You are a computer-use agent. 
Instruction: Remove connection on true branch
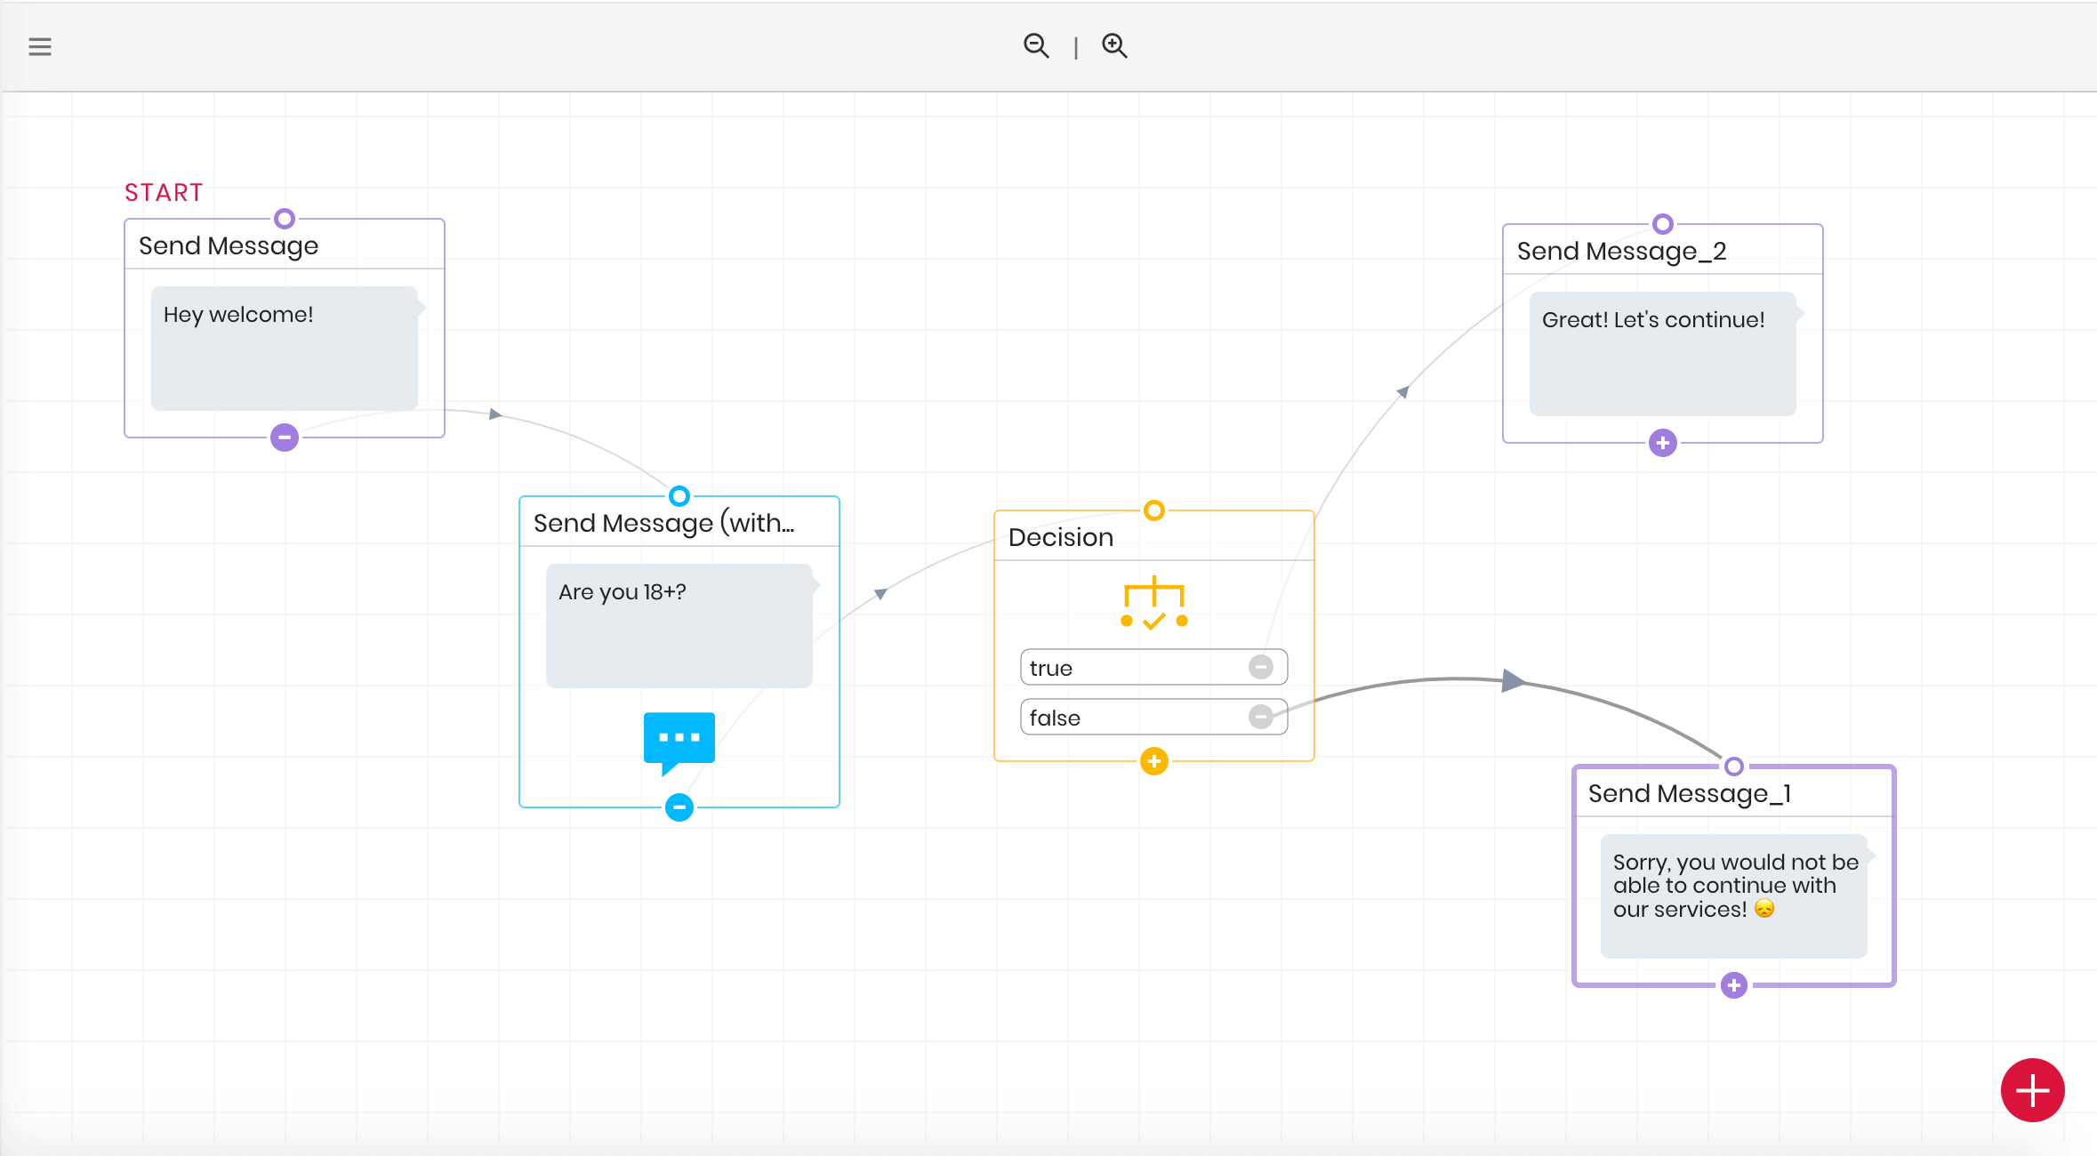click(1261, 667)
